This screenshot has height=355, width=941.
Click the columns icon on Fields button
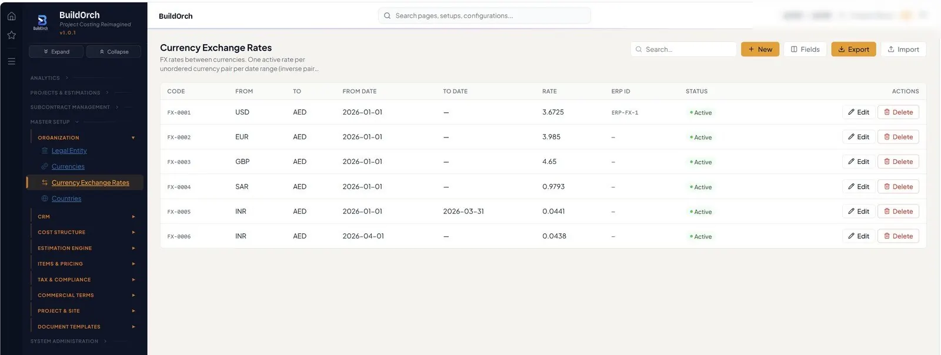[794, 49]
